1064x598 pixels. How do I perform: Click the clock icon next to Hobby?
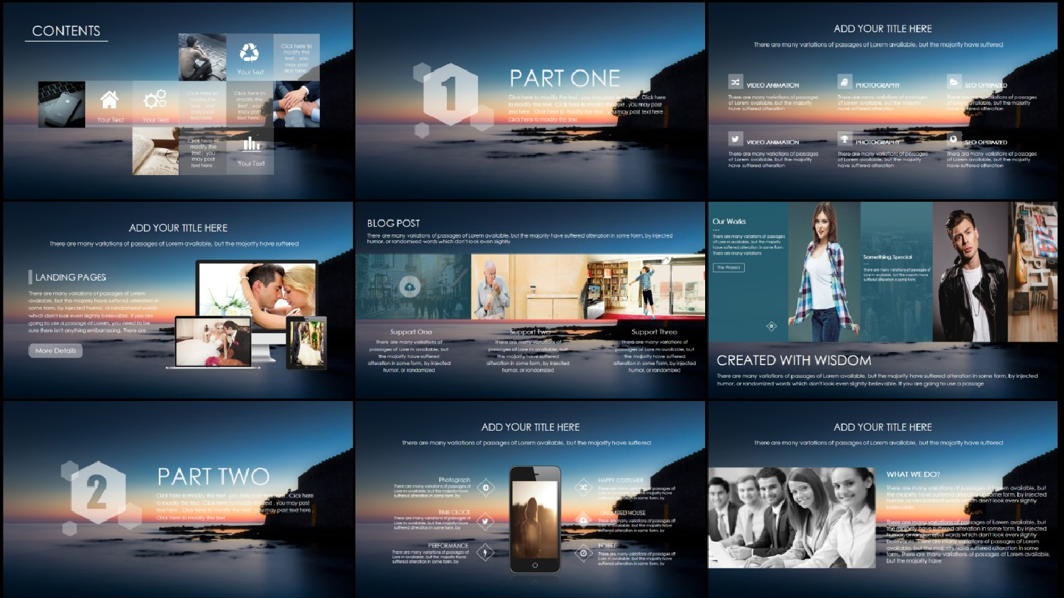[583, 553]
